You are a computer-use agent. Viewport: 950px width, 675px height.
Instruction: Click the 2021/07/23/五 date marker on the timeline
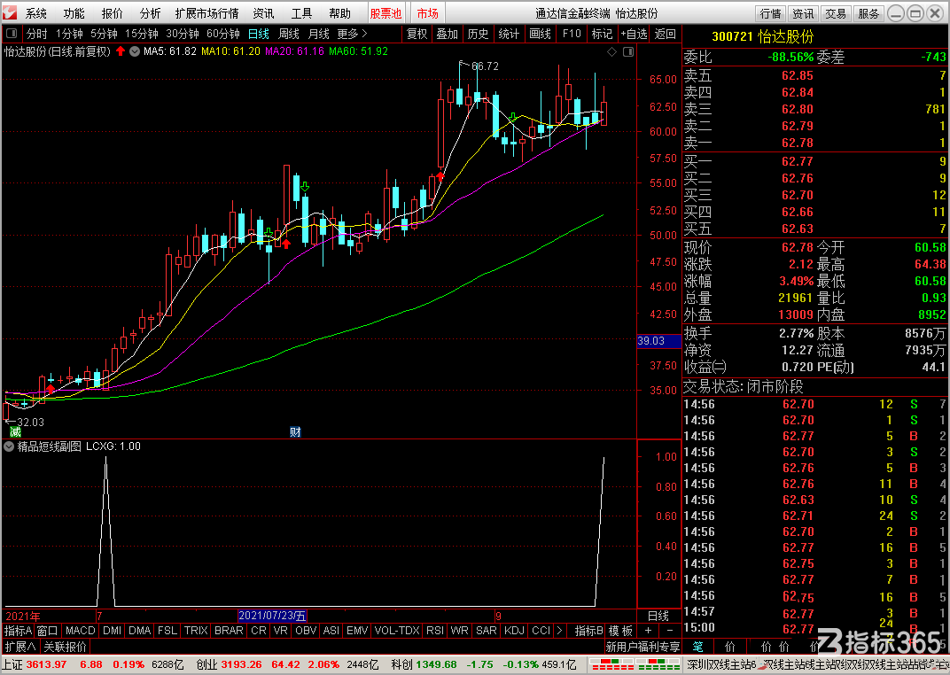(x=272, y=616)
